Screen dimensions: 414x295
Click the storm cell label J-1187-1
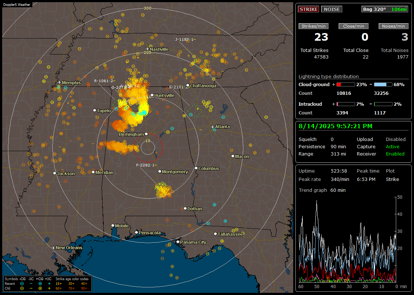185,40
